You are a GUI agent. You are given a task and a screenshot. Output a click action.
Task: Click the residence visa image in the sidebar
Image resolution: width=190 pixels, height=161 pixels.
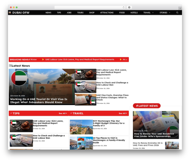[156, 125]
